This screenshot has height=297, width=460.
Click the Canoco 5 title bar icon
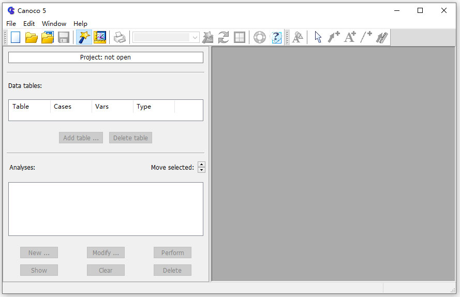11,10
